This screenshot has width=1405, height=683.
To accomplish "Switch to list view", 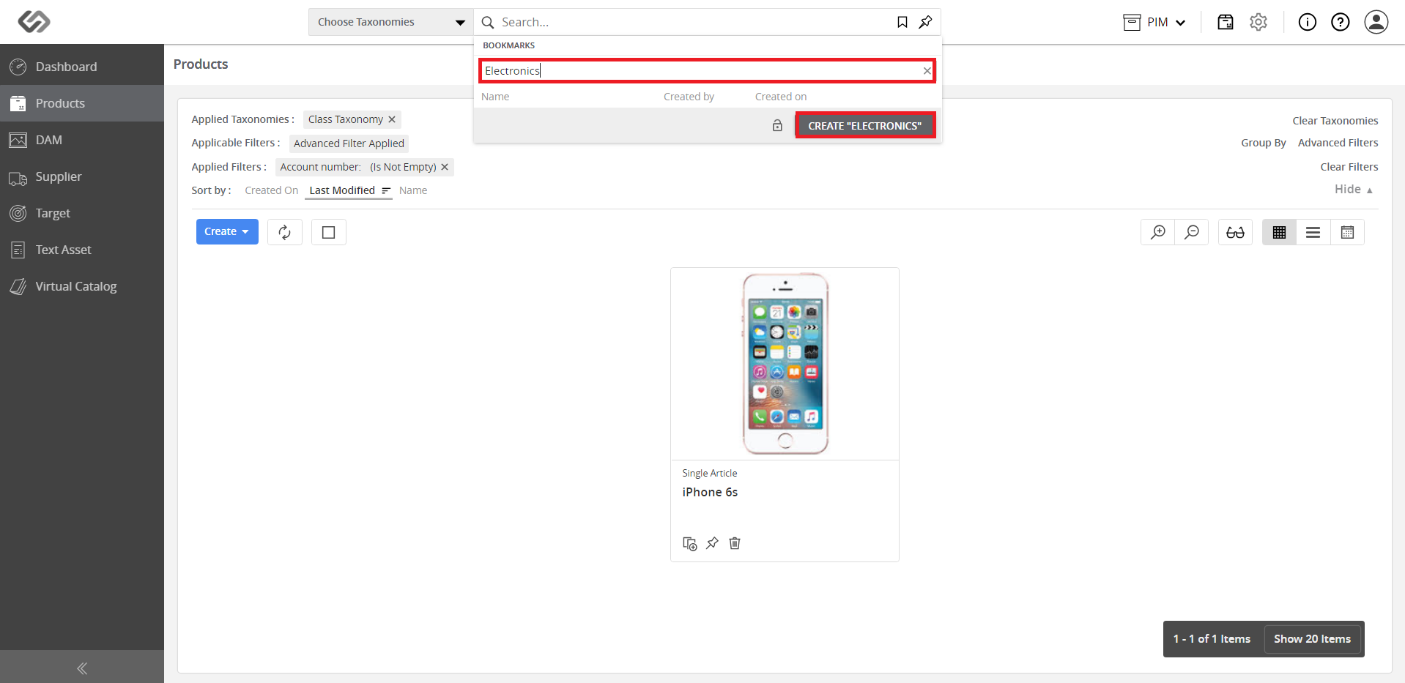I will [x=1313, y=232].
